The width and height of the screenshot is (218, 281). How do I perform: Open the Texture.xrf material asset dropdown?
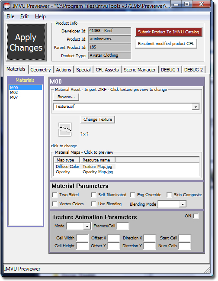click(196, 107)
